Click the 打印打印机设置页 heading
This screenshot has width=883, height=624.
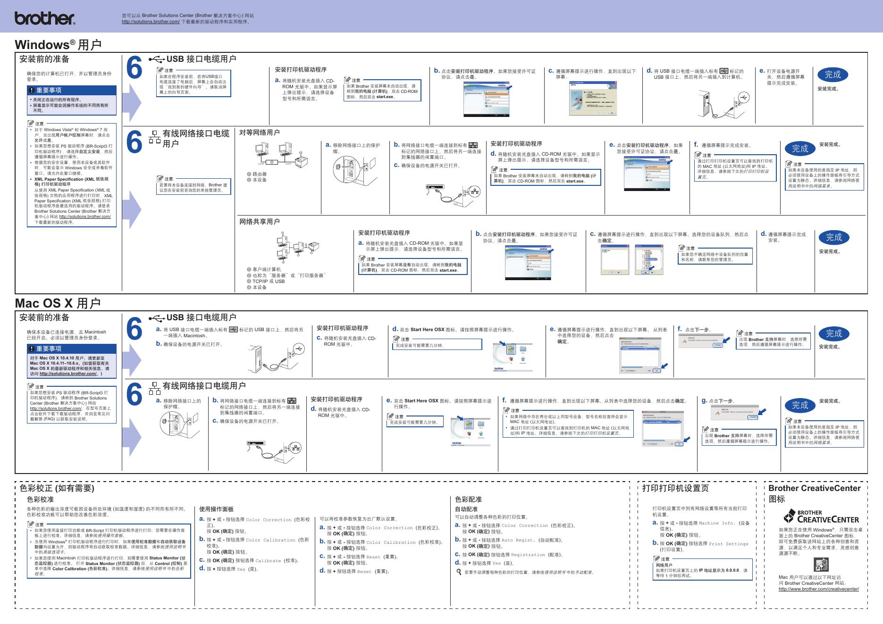click(x=675, y=488)
